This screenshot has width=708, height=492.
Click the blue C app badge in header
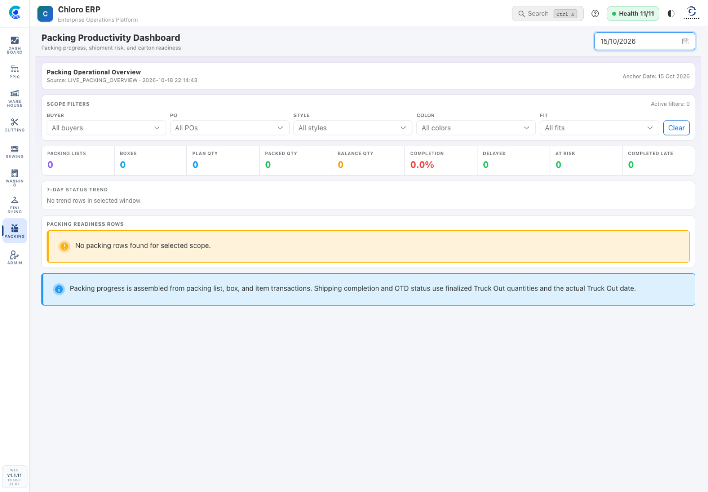(x=45, y=14)
